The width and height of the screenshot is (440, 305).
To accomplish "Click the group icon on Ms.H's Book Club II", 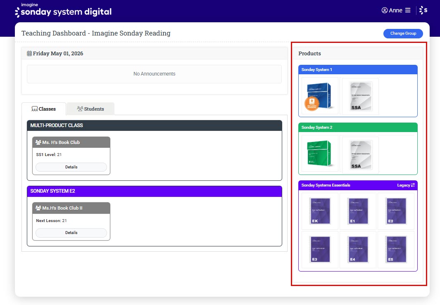I will [x=38, y=208].
